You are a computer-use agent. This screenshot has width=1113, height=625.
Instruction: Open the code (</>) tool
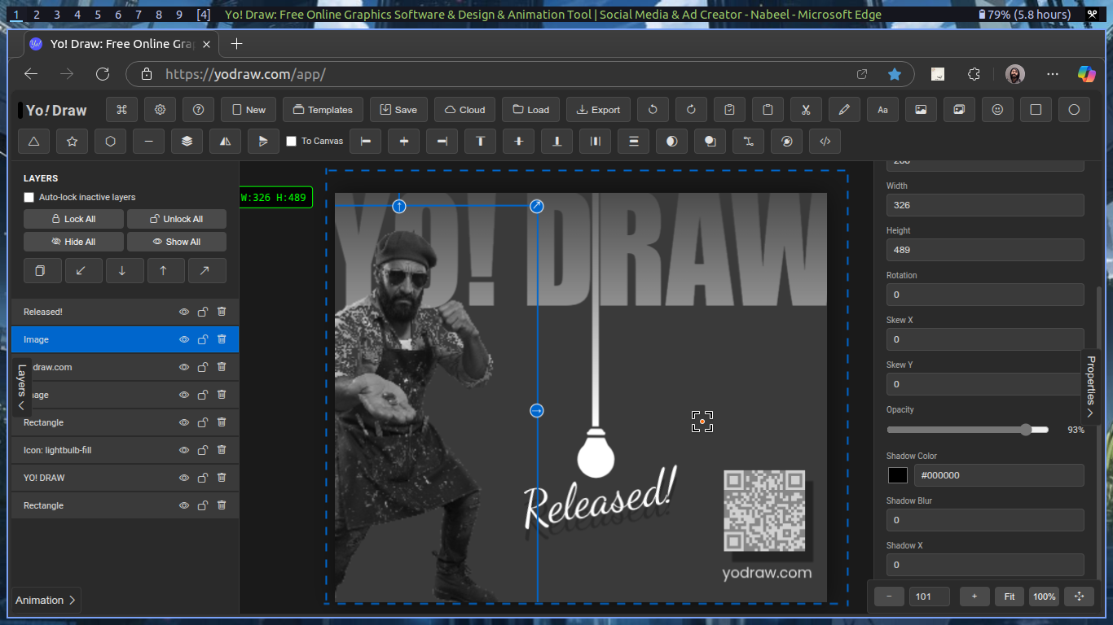coord(825,141)
